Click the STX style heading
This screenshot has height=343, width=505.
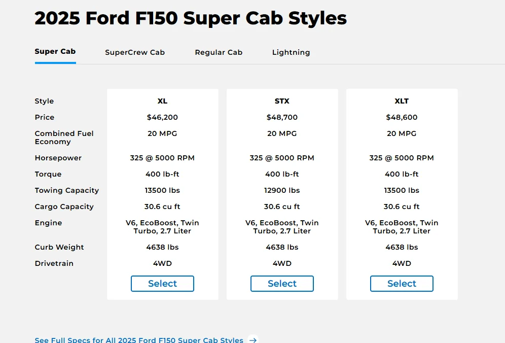tap(282, 101)
